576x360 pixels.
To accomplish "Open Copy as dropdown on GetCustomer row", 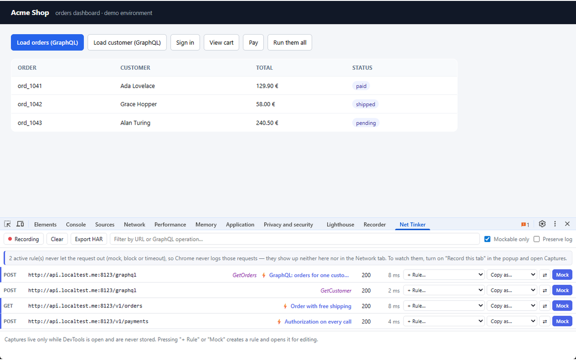I will [512, 290].
